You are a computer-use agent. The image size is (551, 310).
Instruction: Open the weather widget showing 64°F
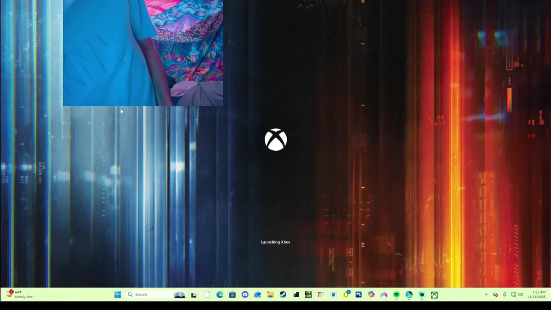[20, 294]
